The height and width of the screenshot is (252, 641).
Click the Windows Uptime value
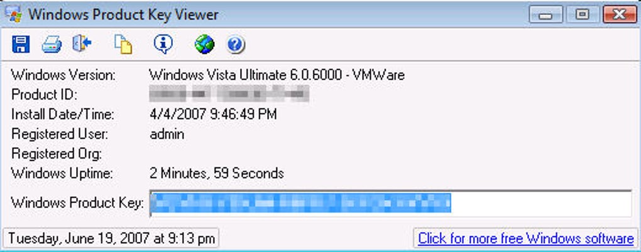coord(217,173)
